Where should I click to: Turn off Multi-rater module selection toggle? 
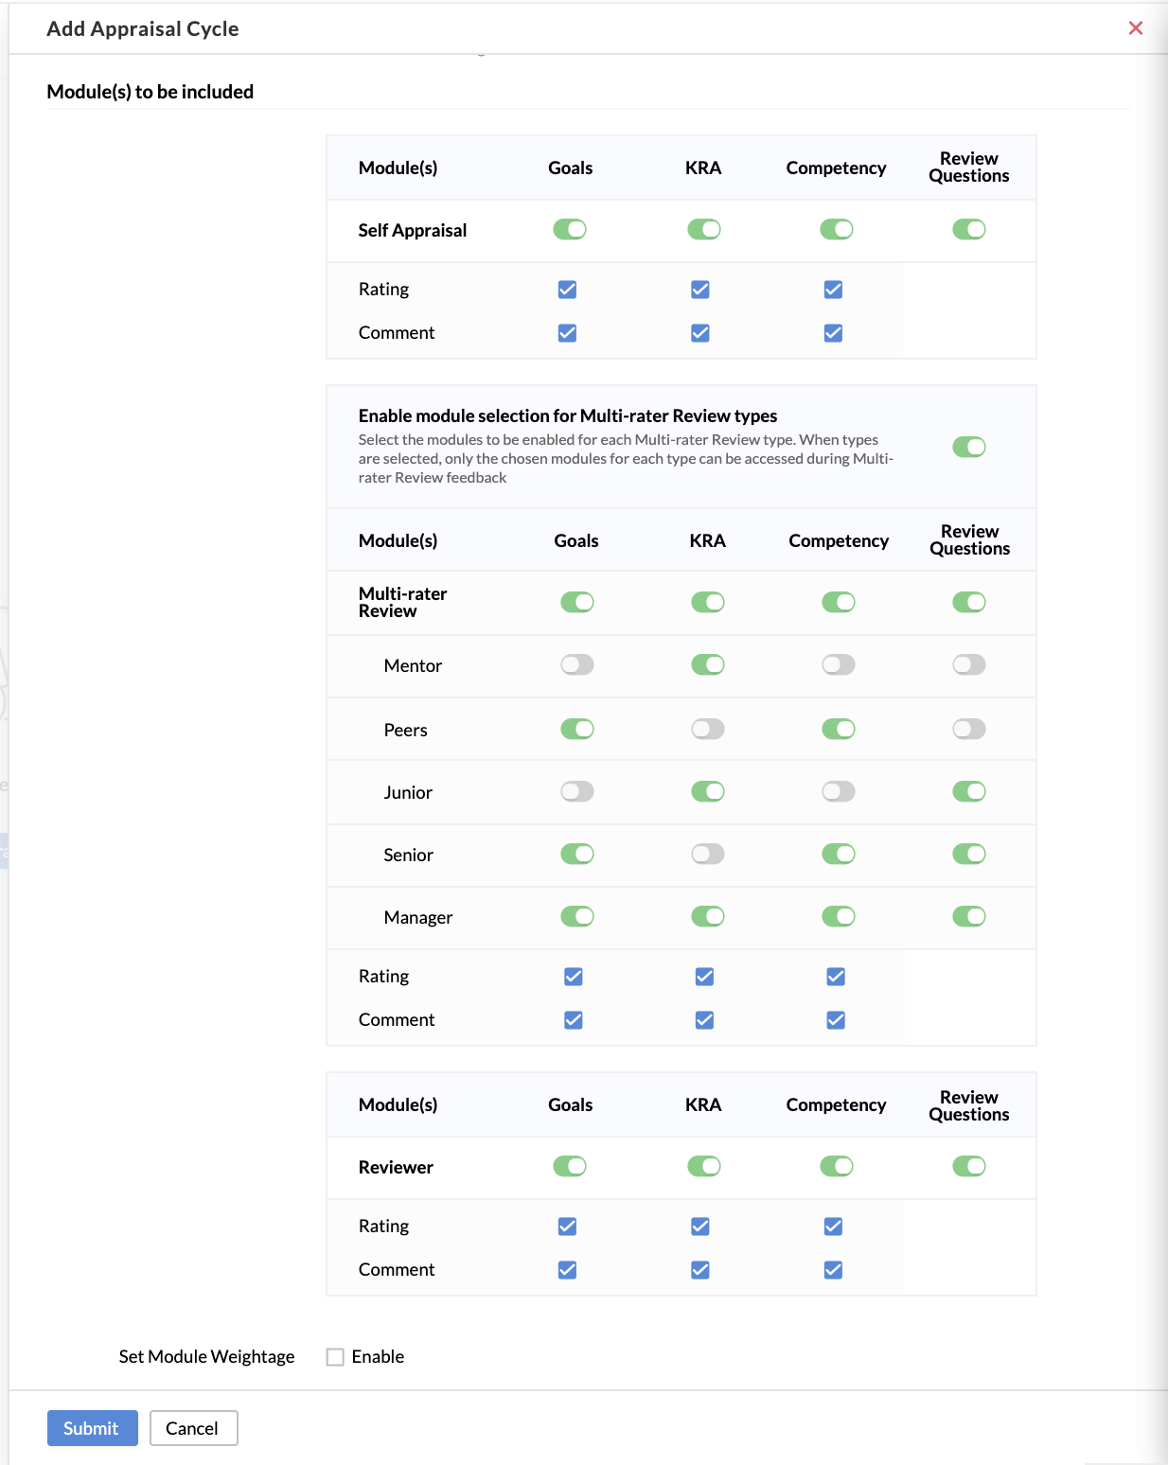(x=968, y=447)
